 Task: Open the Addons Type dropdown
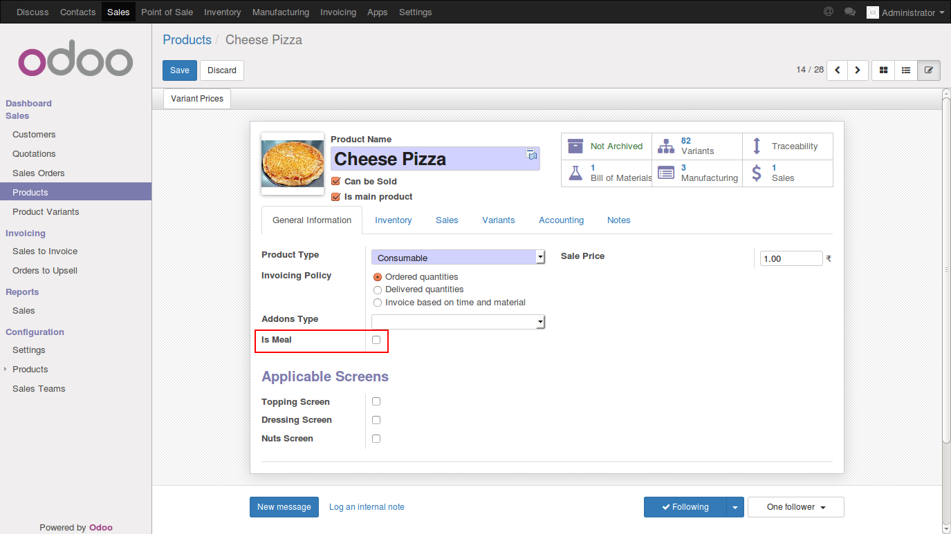point(459,322)
